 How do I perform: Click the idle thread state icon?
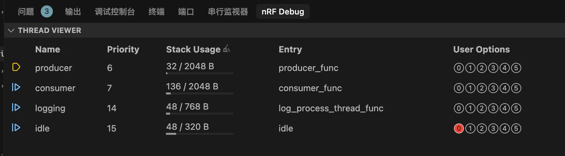(x=16, y=128)
